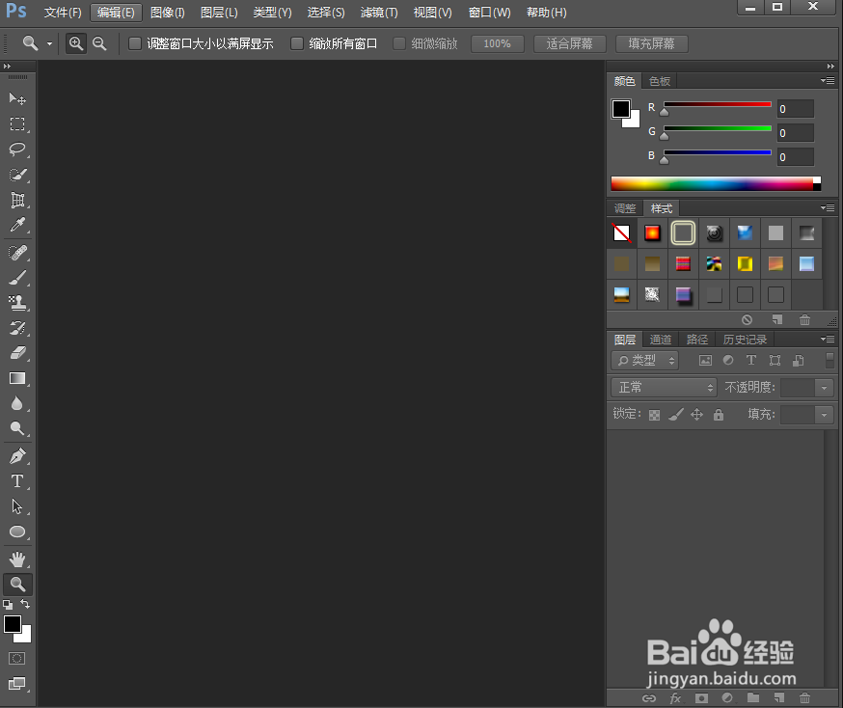The image size is (843, 708).
Task: Select the Dodge tool
Action: (17, 428)
